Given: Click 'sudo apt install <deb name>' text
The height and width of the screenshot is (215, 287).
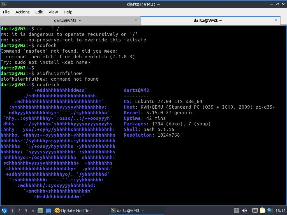Looking at the screenshot, I should pyautogui.click(x=52, y=62).
